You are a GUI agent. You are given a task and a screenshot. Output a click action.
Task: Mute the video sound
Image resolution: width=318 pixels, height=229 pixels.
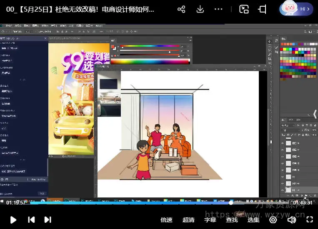(292, 220)
